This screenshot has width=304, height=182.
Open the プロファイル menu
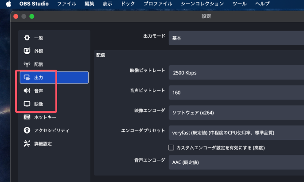(158, 4)
